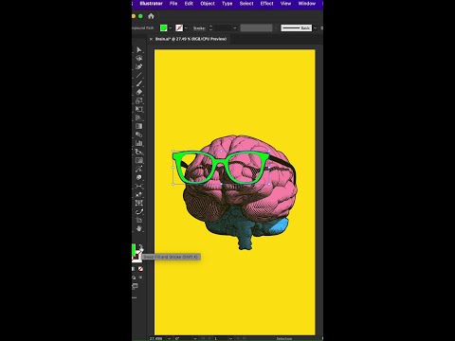The width and height of the screenshot is (455, 341).
Task: Set paint to None in tools panel
Action: pos(140,269)
